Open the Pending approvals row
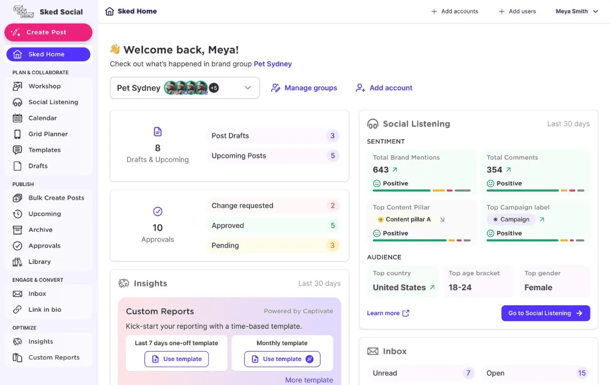This screenshot has height=385, width=610. [273, 245]
